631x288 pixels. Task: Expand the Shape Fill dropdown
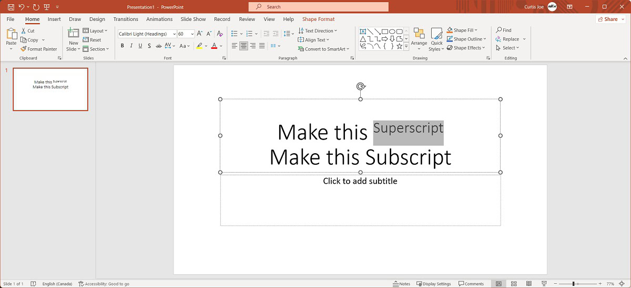click(x=476, y=30)
